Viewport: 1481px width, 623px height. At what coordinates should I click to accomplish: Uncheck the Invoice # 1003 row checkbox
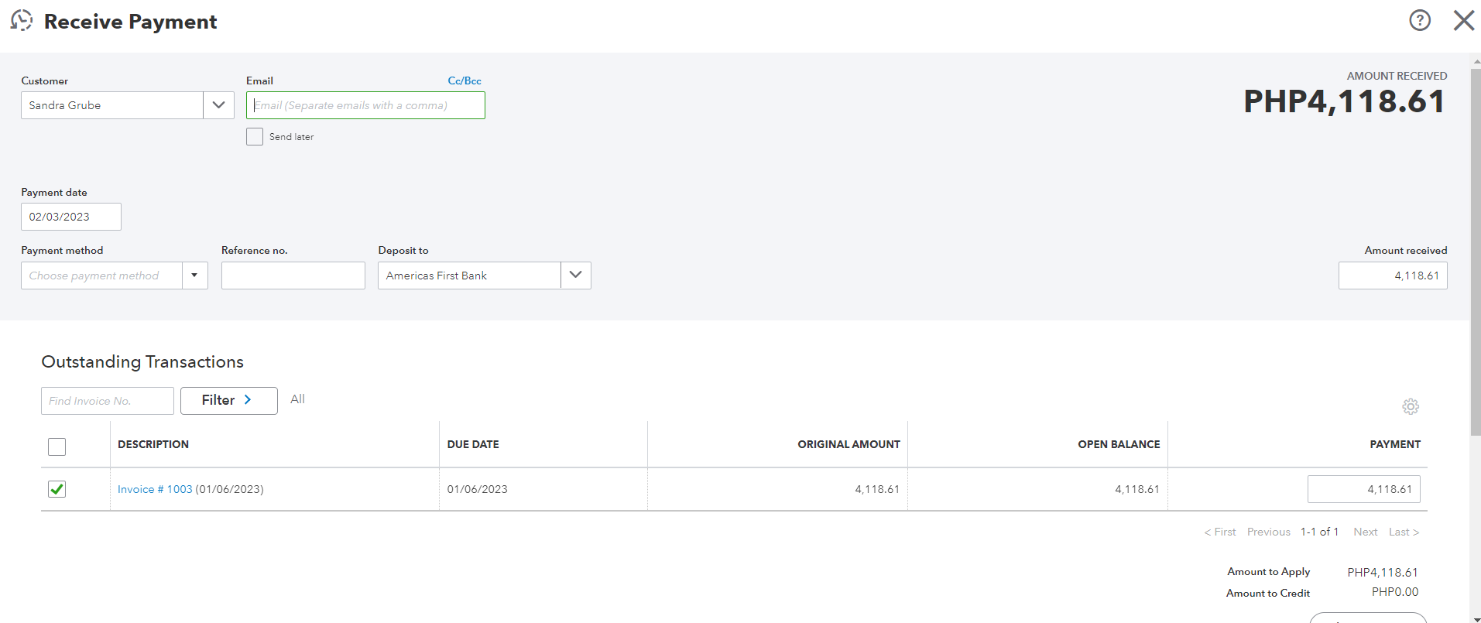pos(57,489)
